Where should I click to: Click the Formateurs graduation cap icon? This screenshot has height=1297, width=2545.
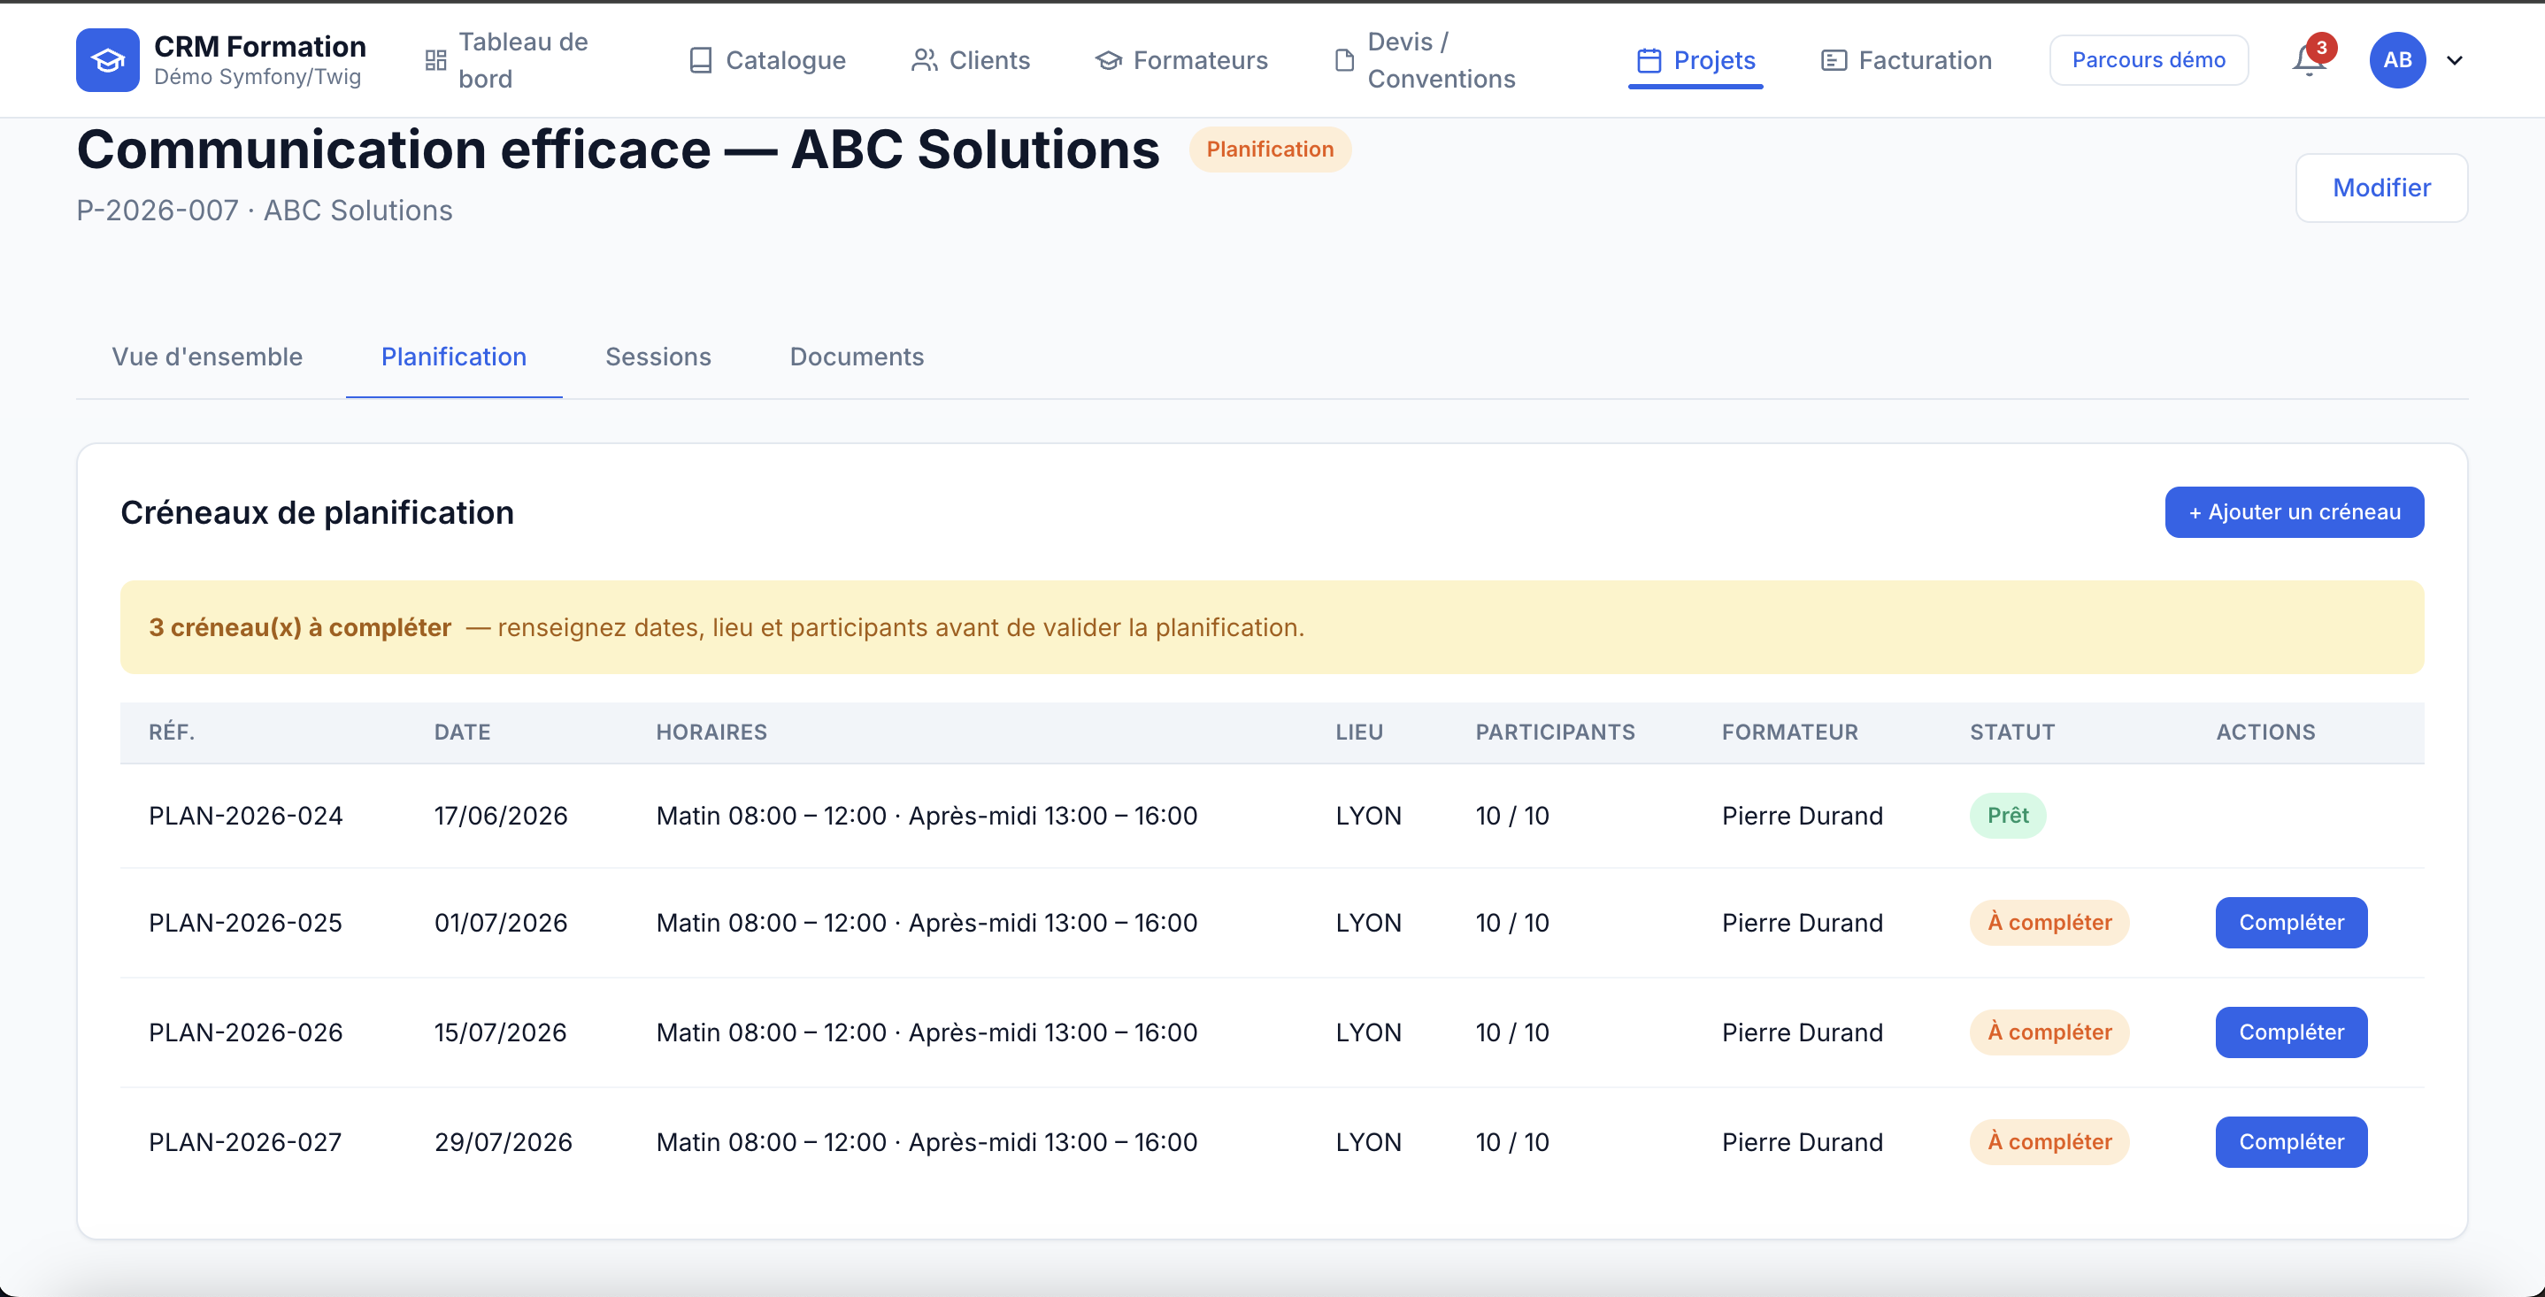point(1109,60)
